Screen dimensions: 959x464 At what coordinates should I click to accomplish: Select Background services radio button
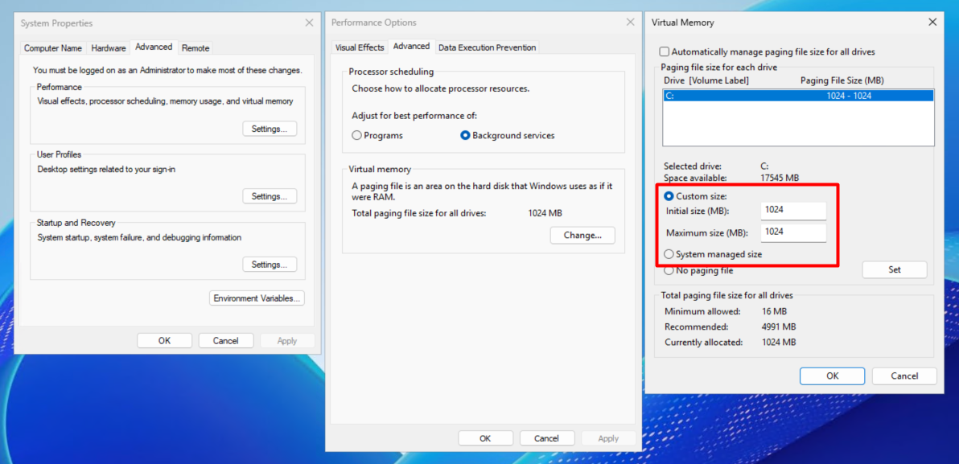click(507, 136)
